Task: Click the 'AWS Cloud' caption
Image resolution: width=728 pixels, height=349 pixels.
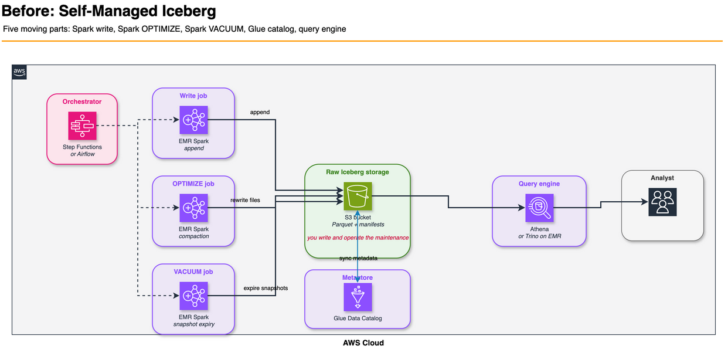Action: point(363,343)
